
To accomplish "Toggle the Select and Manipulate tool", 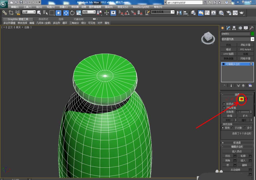I will [x=106, y=13].
